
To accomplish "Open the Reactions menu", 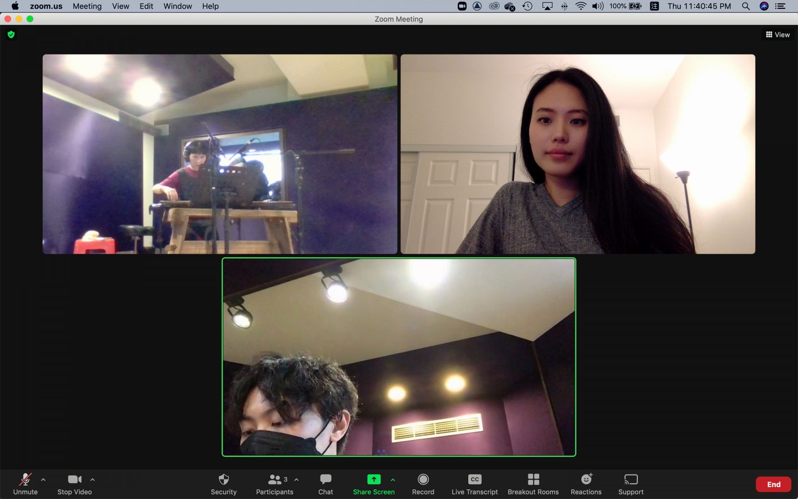I will coord(586,484).
